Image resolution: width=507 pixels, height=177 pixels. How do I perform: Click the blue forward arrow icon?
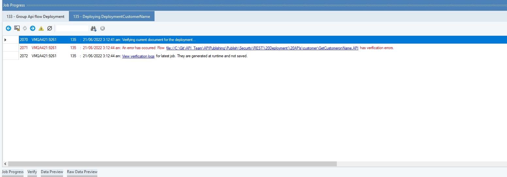pos(33,28)
